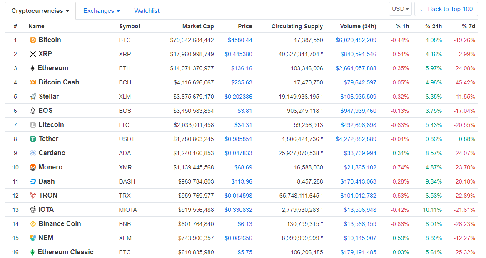
Task: Expand the Exchanges dropdown menu
Action: (101, 11)
